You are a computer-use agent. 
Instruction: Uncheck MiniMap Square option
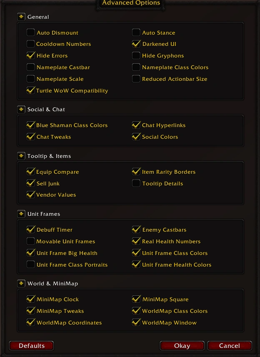coord(136,299)
